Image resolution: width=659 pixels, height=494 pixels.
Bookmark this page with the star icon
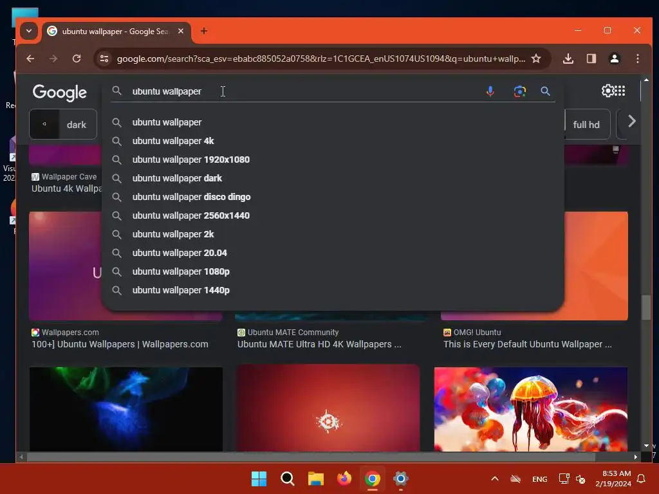(536, 59)
